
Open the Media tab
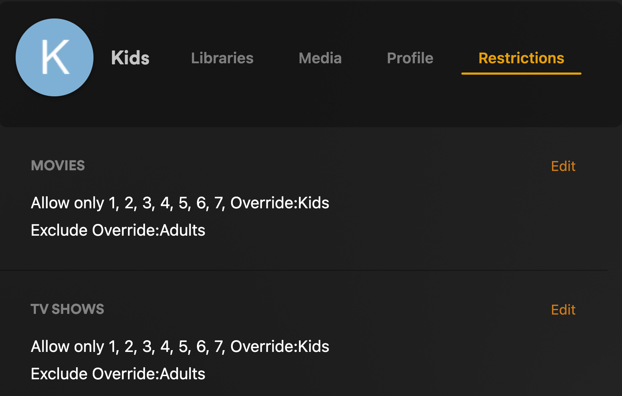coord(320,58)
